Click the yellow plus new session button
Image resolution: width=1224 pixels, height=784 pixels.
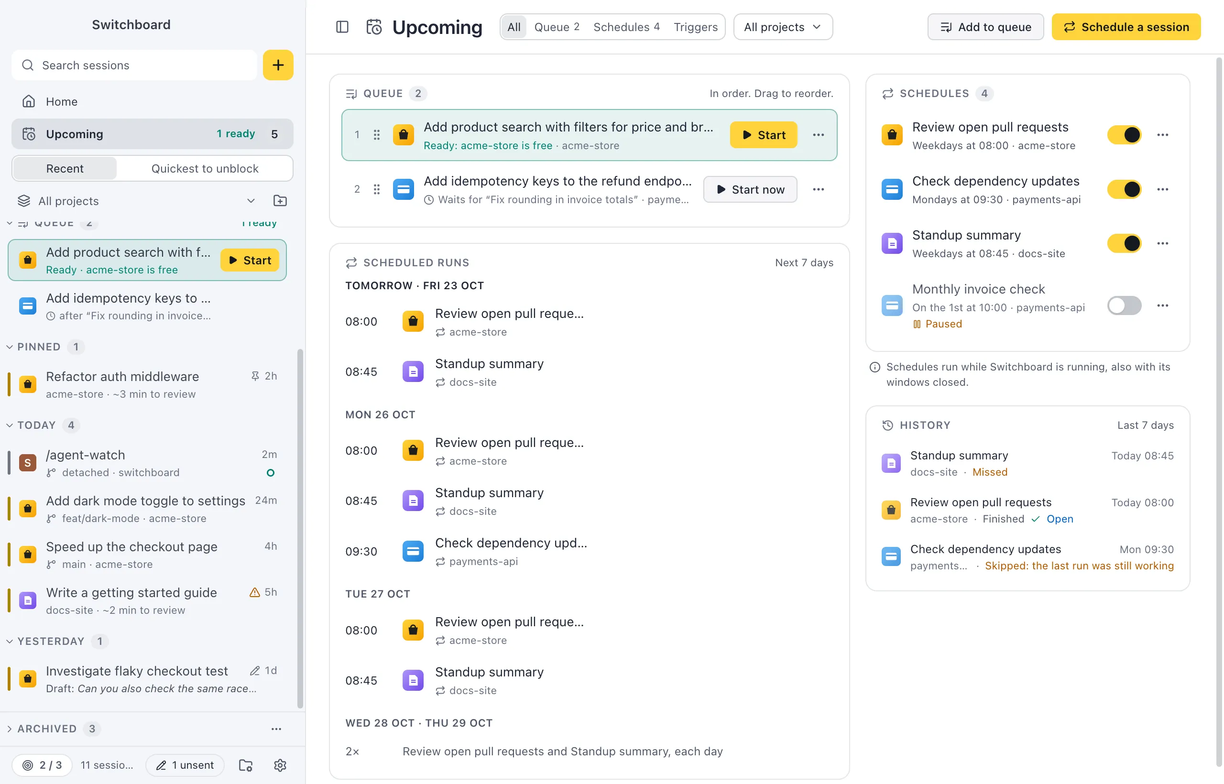(278, 65)
